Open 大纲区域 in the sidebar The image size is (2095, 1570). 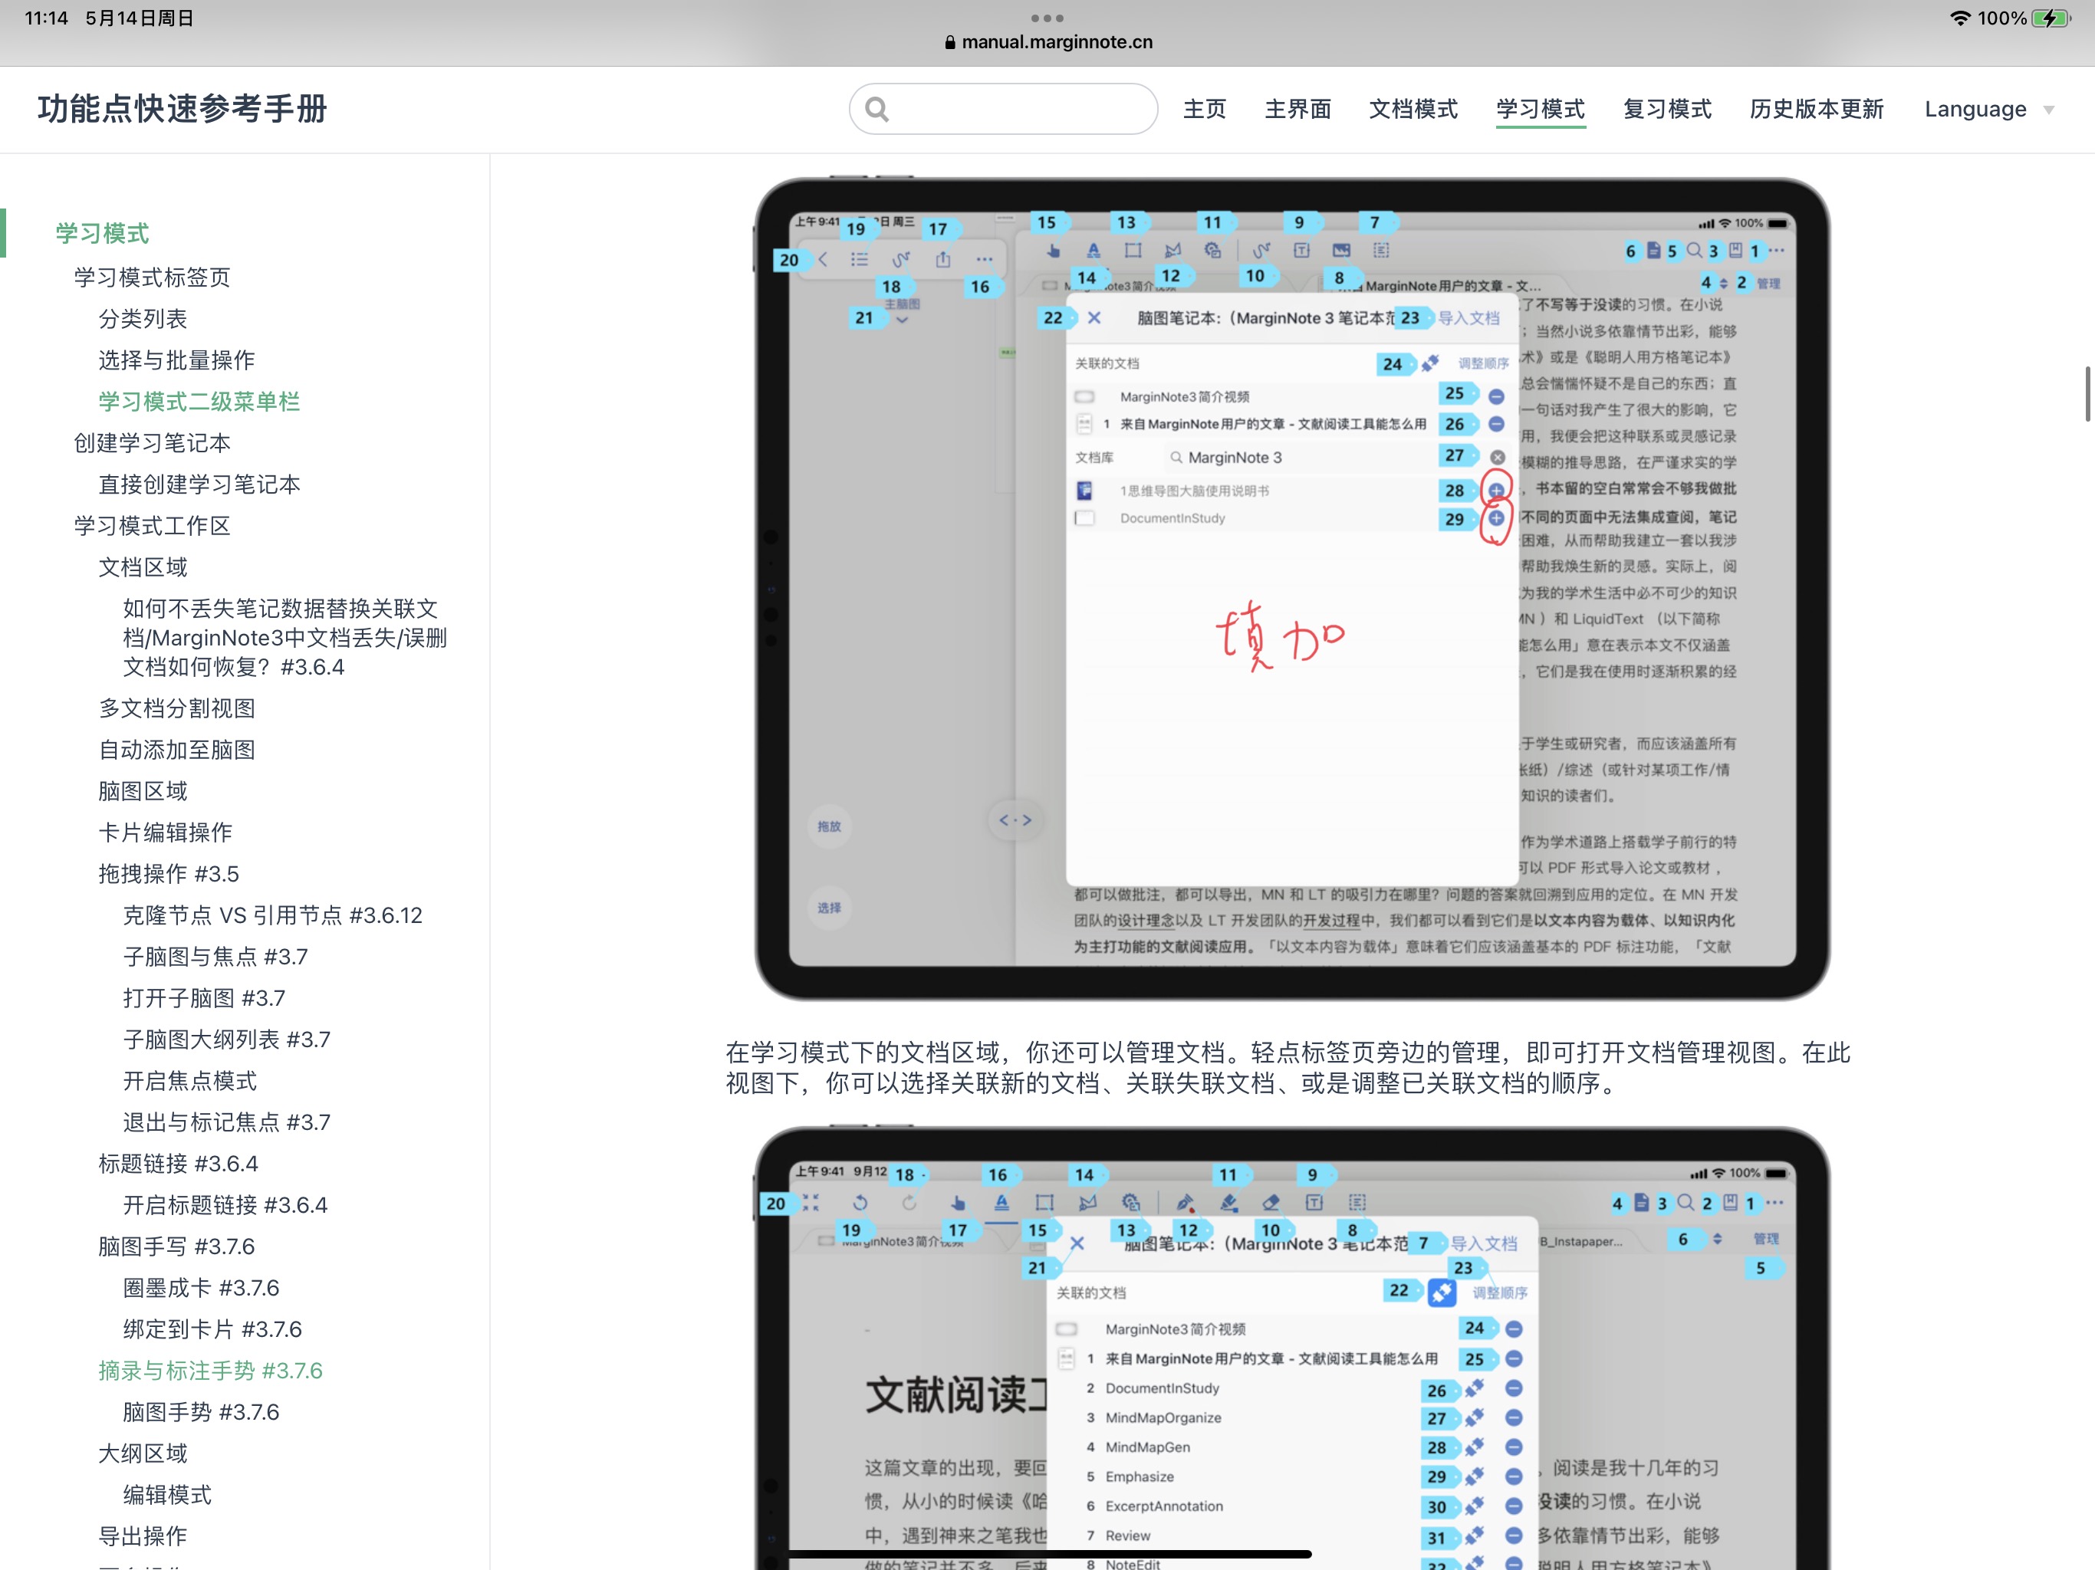coord(143,1453)
